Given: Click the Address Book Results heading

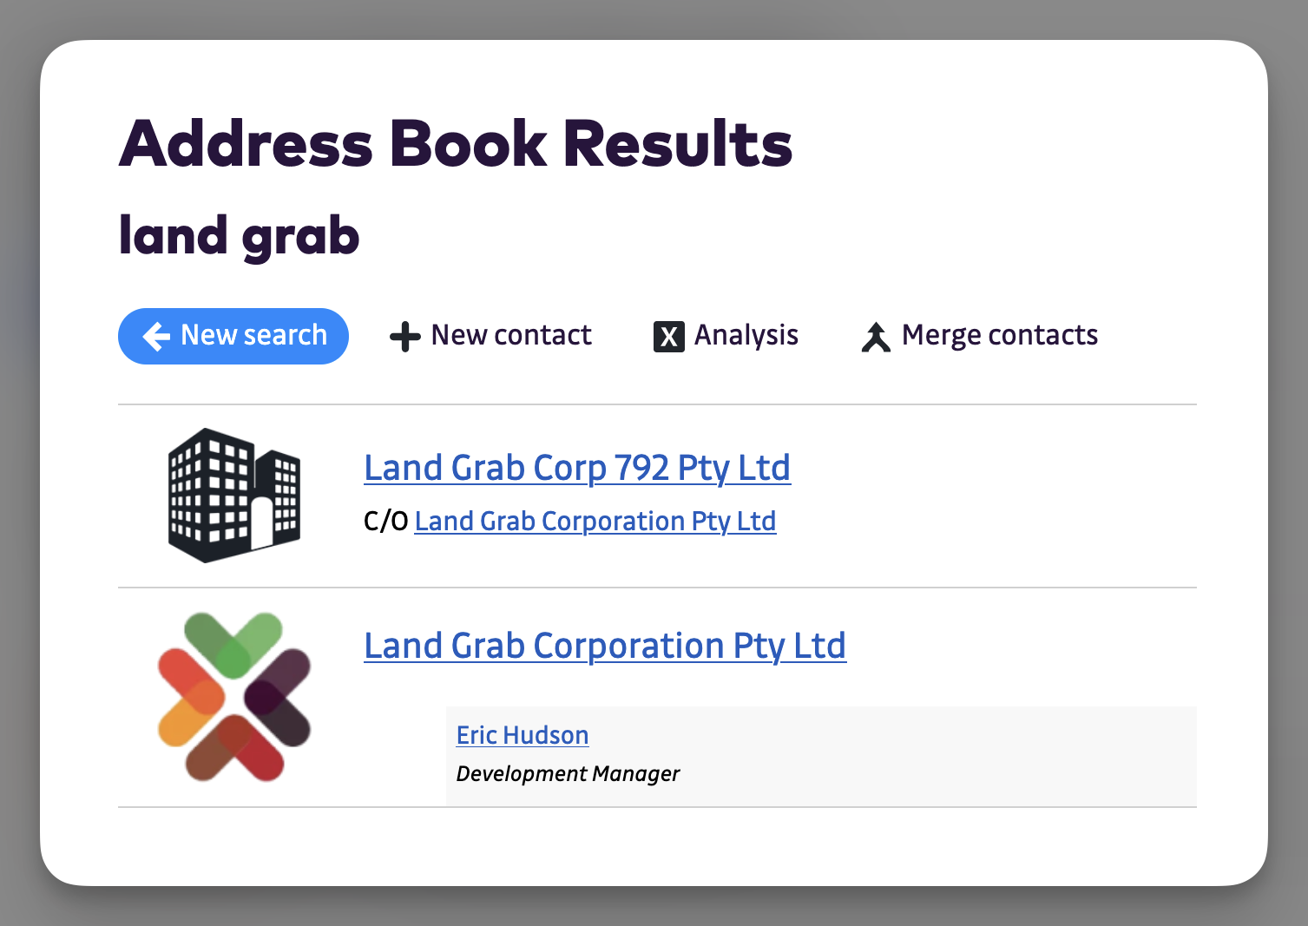Looking at the screenshot, I should point(455,143).
